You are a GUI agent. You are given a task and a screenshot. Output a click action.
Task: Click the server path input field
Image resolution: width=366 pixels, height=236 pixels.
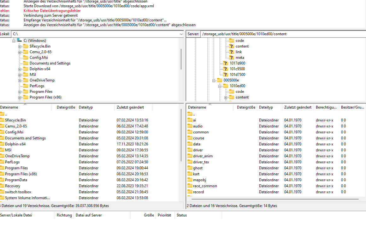(x=283, y=34)
